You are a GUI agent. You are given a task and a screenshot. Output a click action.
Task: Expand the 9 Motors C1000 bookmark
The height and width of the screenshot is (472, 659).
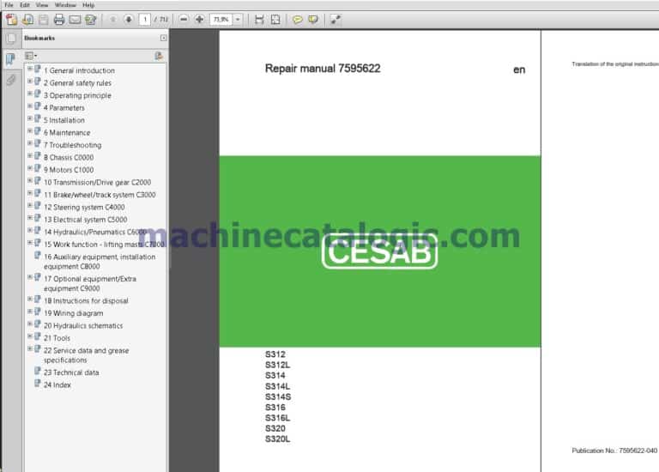coord(30,168)
